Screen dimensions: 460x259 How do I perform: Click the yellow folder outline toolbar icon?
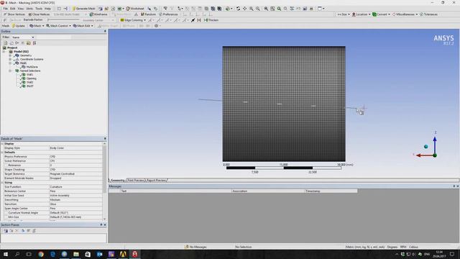(x=29, y=43)
